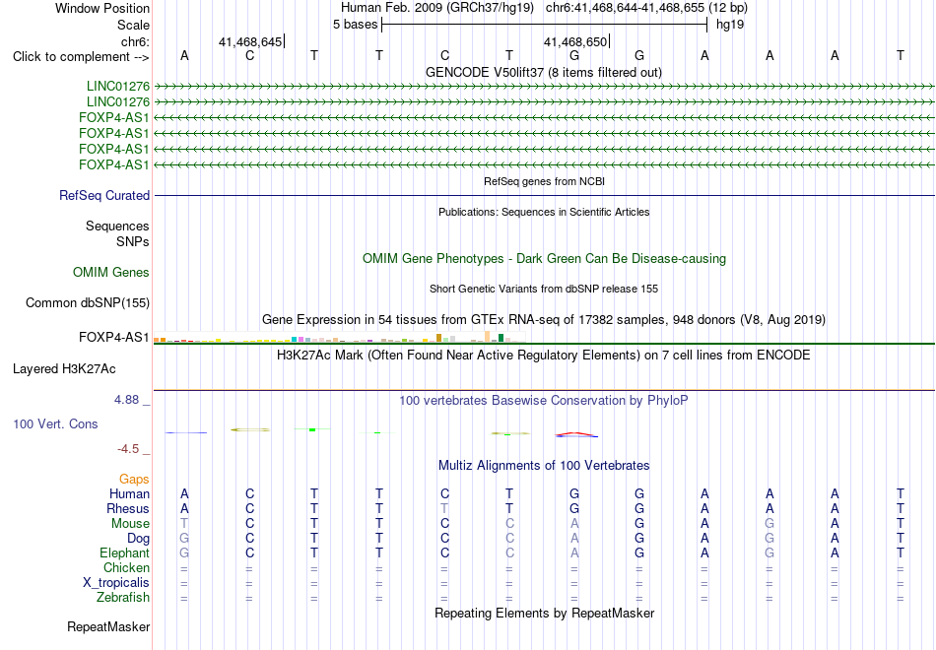Click the Zebrafish alignment row label

[x=123, y=597]
